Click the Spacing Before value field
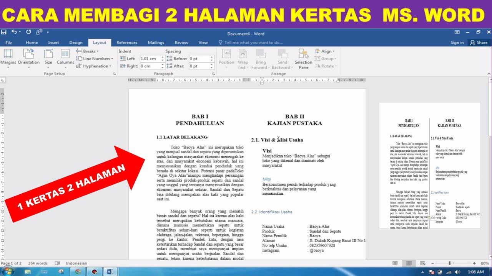The height and width of the screenshot is (276, 492). click(x=198, y=59)
